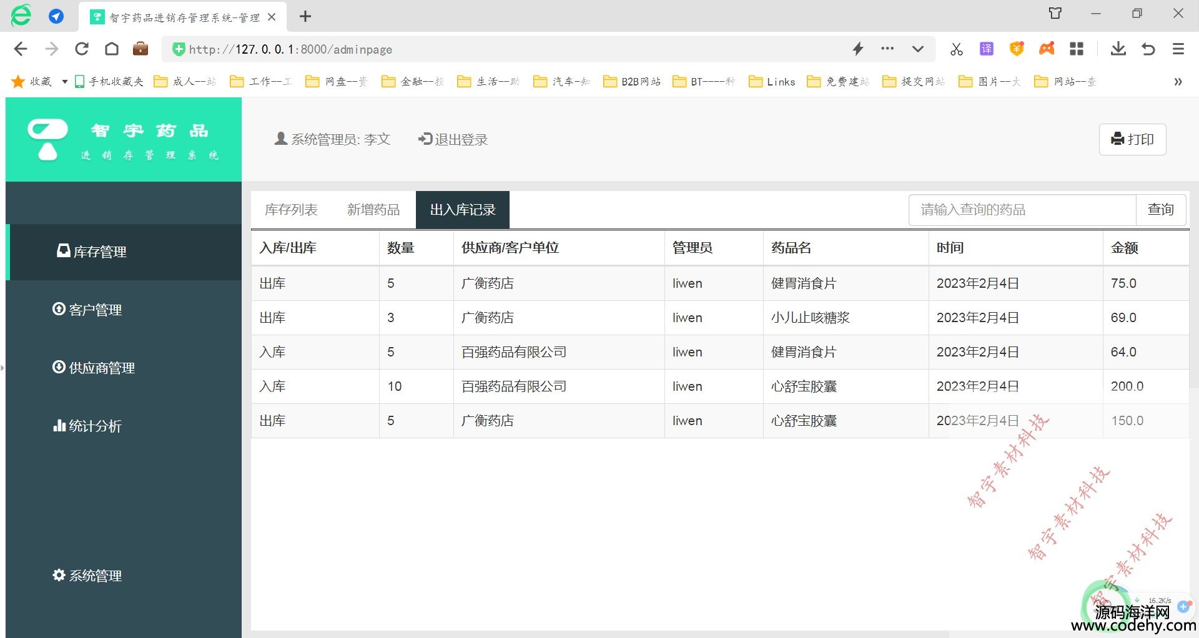Focus the drug search input field

tap(1022, 210)
